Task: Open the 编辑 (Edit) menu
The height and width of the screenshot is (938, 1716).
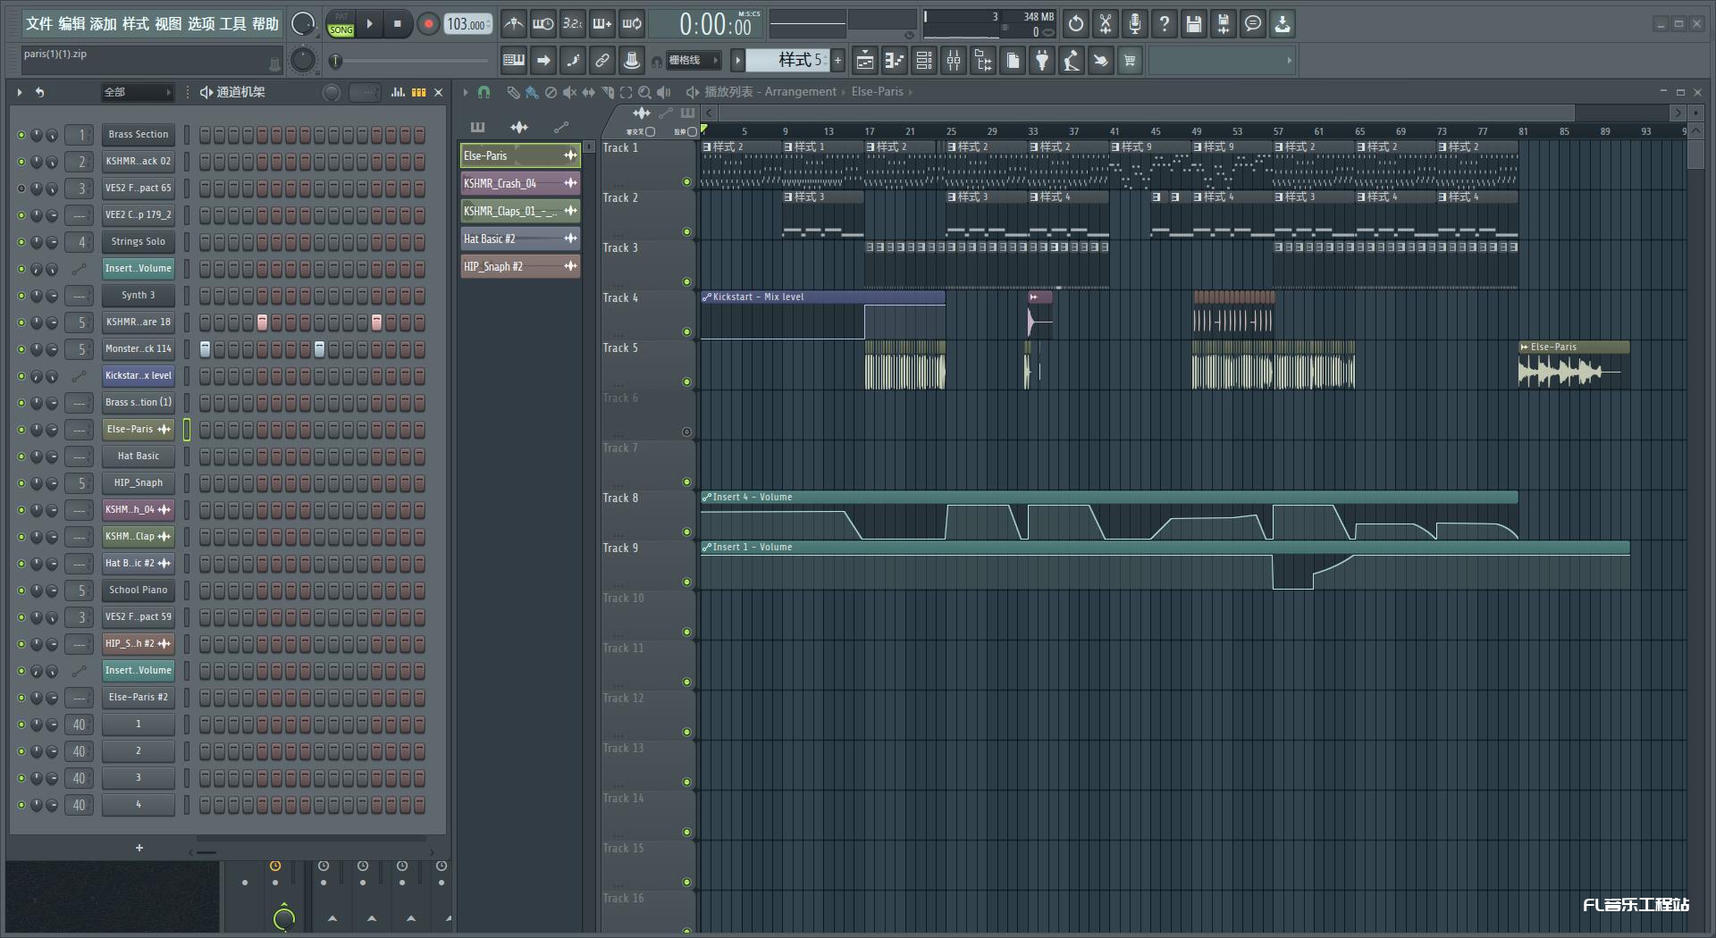Action: click(71, 24)
